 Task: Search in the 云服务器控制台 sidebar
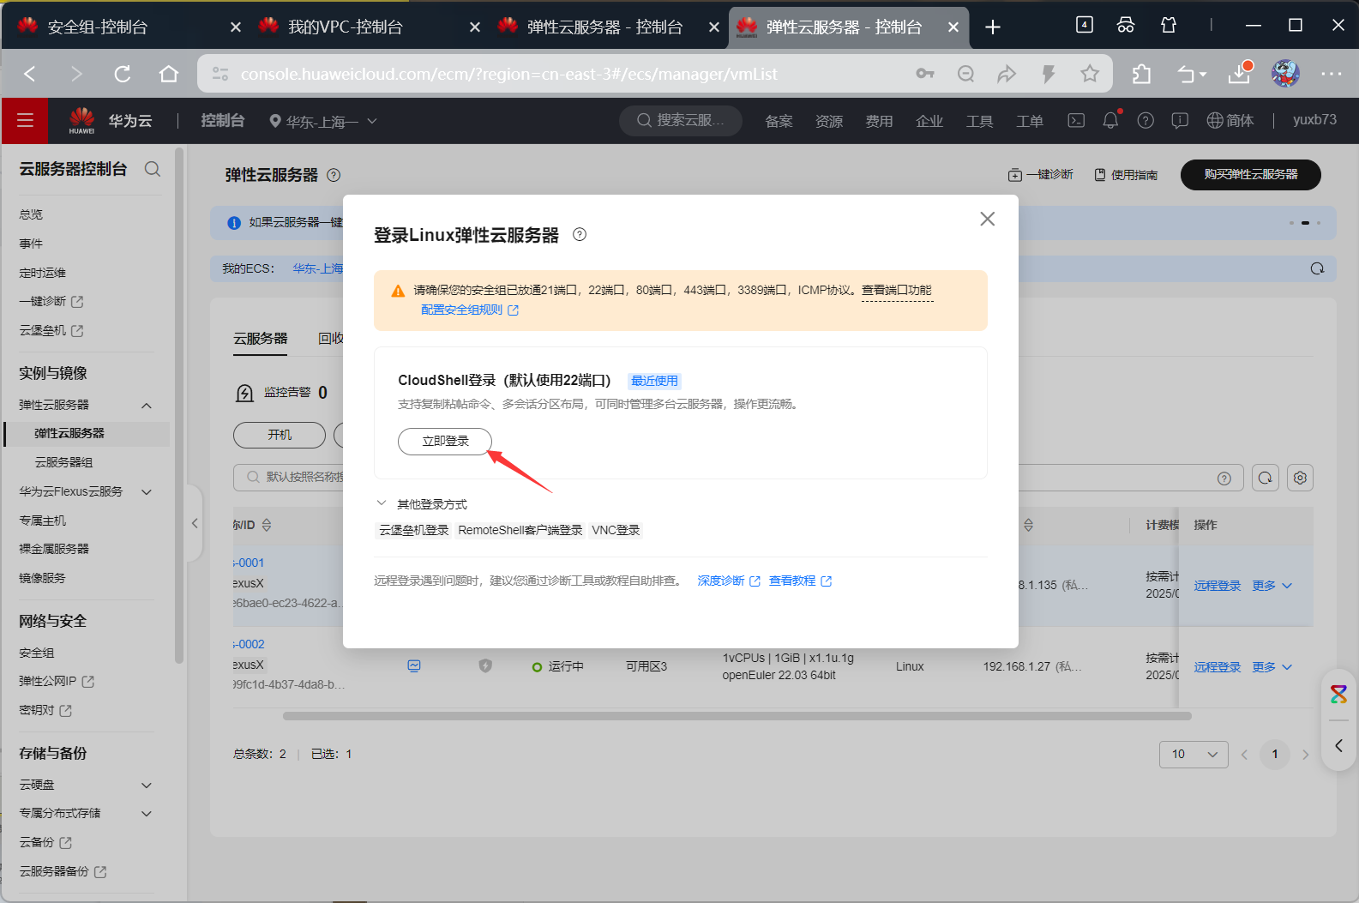[153, 169]
